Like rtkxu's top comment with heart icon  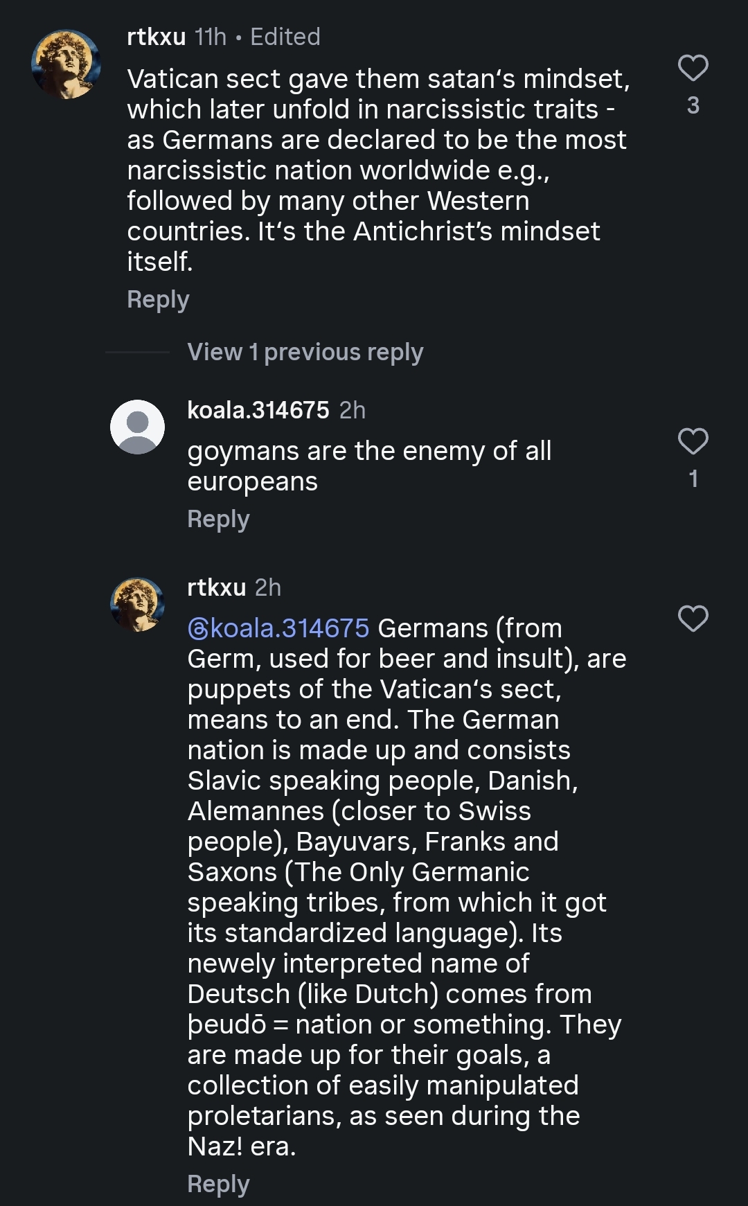[693, 68]
